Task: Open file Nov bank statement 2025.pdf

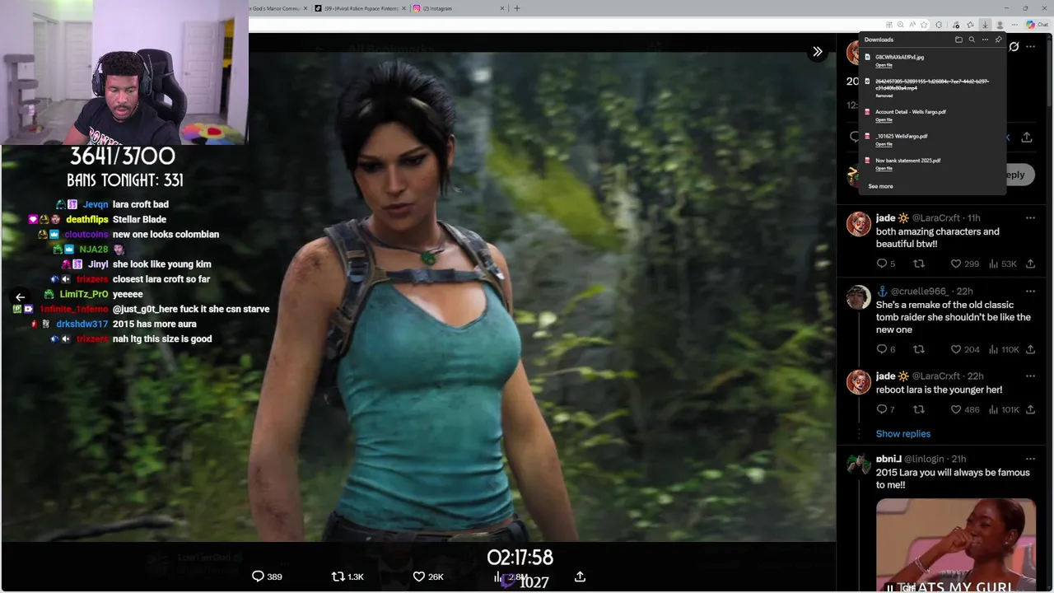Action: coord(884,168)
